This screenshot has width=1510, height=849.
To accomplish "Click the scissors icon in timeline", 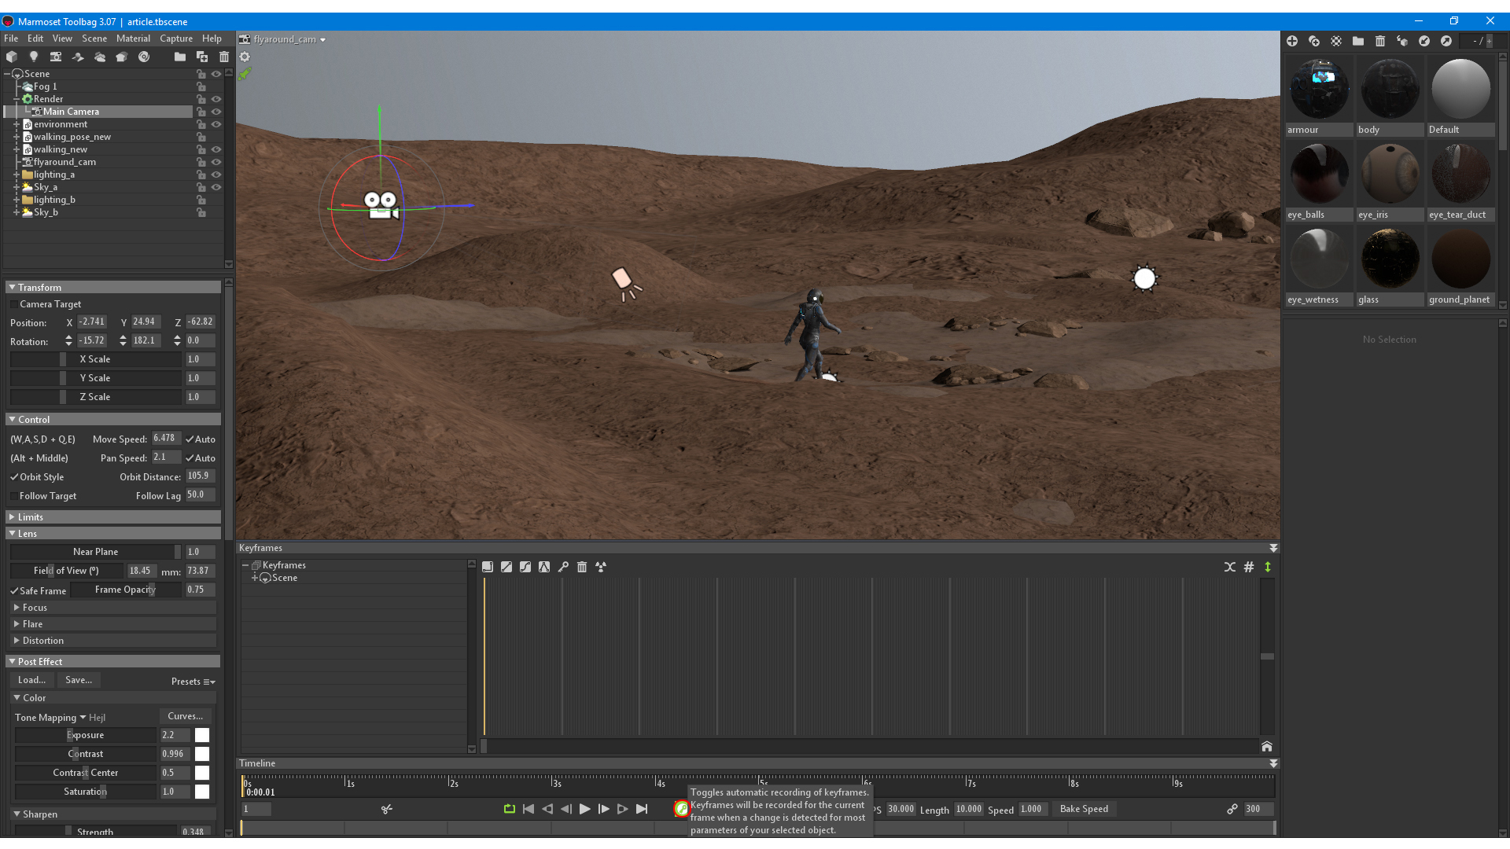I will 387,809.
